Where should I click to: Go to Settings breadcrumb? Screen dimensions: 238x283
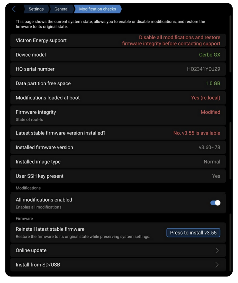click(36, 9)
